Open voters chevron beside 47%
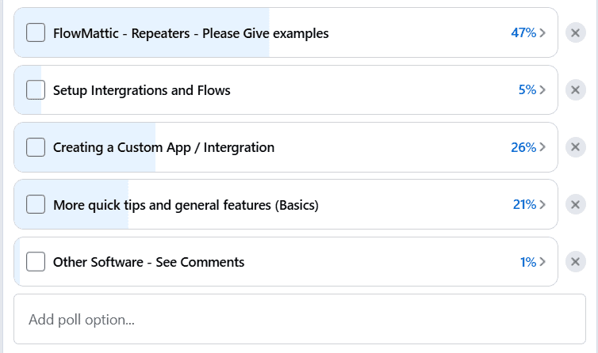Screen dimensions: 598x353 542,32
